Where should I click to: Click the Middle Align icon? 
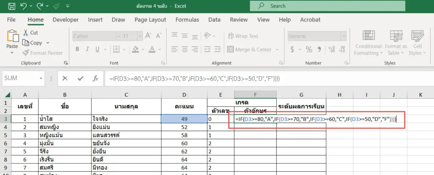[x=185, y=36]
